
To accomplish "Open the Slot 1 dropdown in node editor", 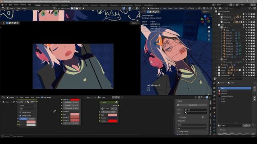I will (x=91, y=97).
